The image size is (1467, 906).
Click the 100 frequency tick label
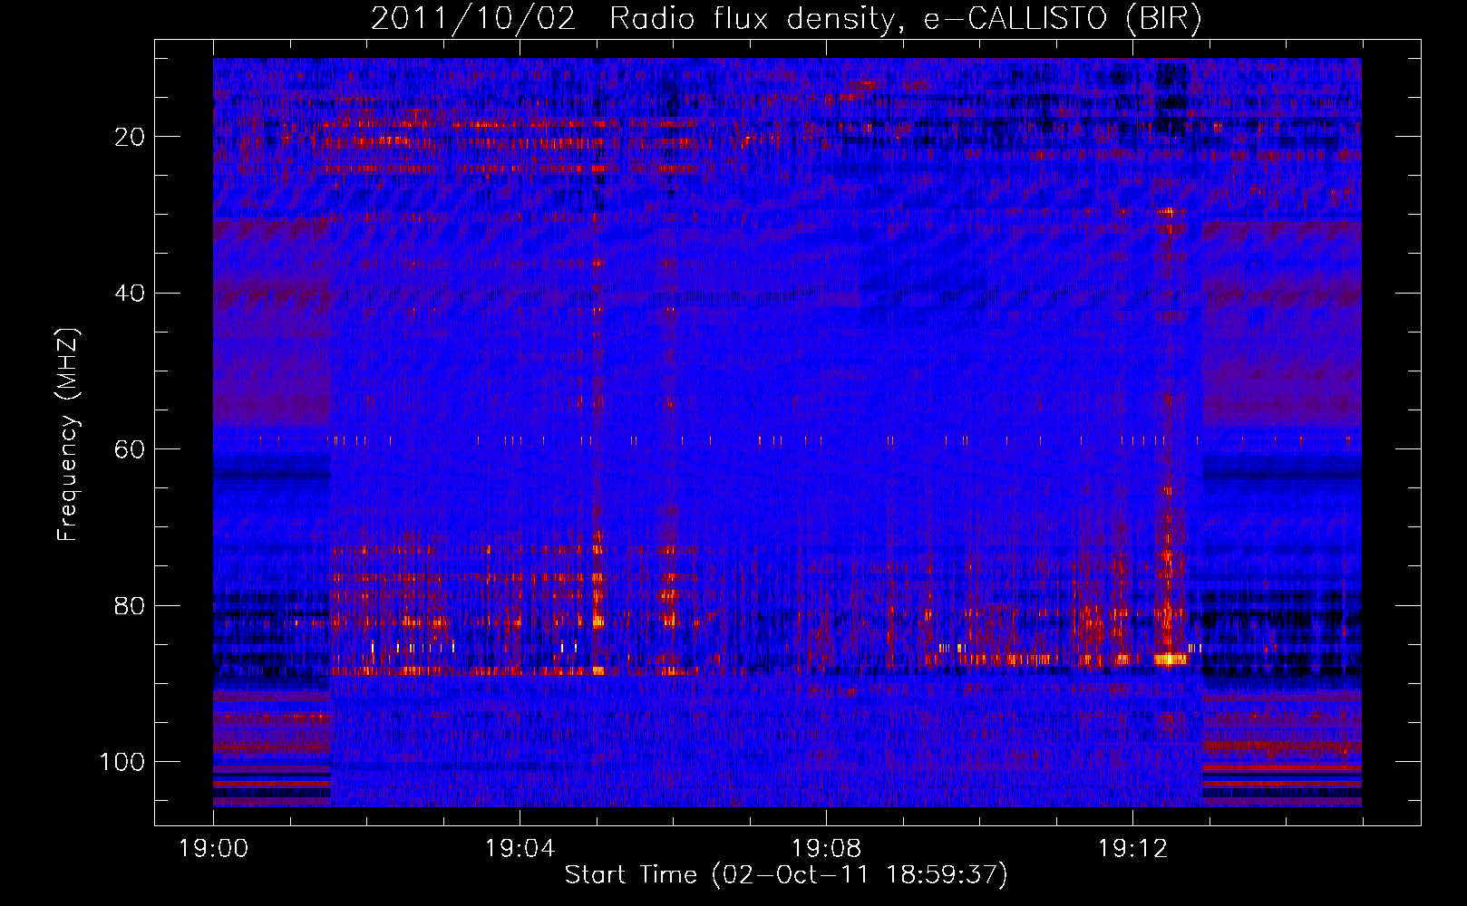click(x=122, y=762)
